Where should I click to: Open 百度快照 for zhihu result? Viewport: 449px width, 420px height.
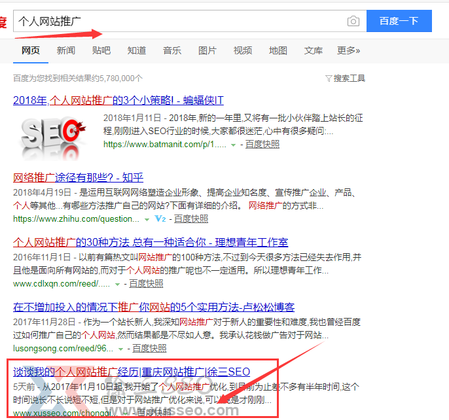coord(191,219)
